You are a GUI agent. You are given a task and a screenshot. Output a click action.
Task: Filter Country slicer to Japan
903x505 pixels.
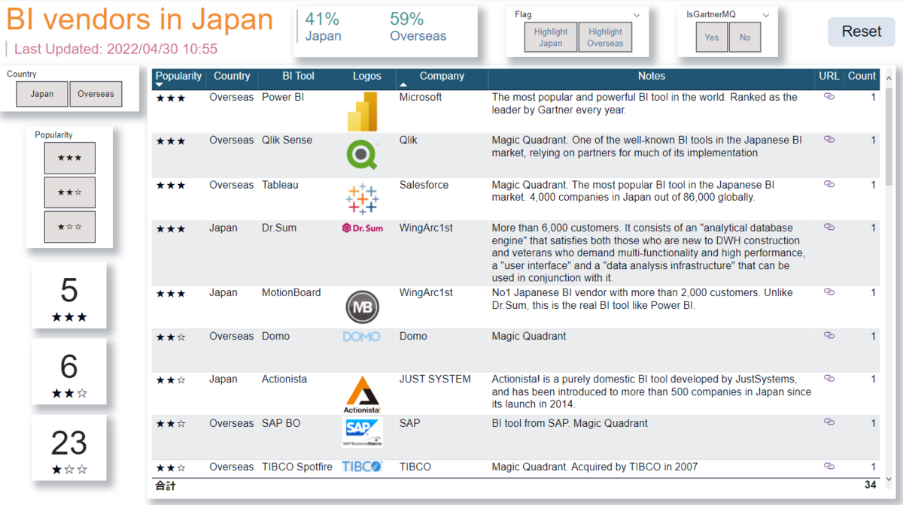[x=42, y=94]
